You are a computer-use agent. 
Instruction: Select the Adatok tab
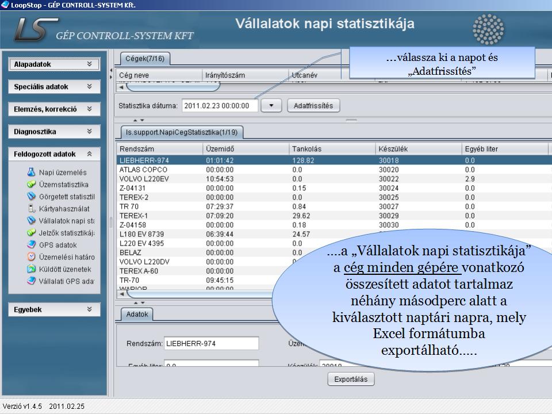point(137,315)
